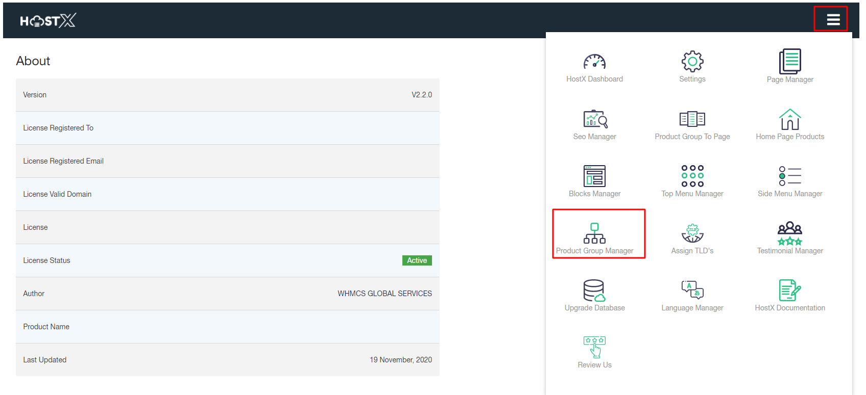The width and height of the screenshot is (866, 395).
Task: Click the green Active status badge
Action: 417,260
